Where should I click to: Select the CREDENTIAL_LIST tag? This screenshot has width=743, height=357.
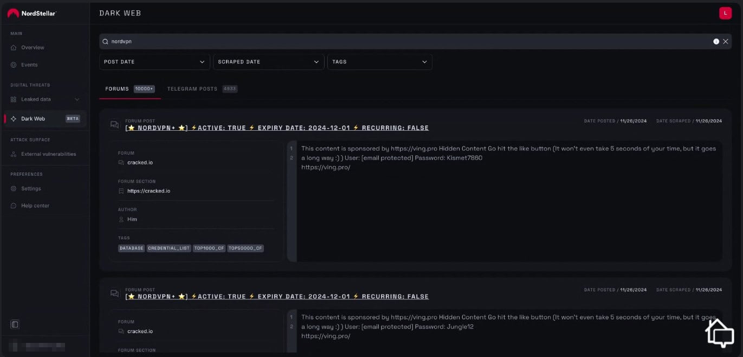[x=169, y=248]
